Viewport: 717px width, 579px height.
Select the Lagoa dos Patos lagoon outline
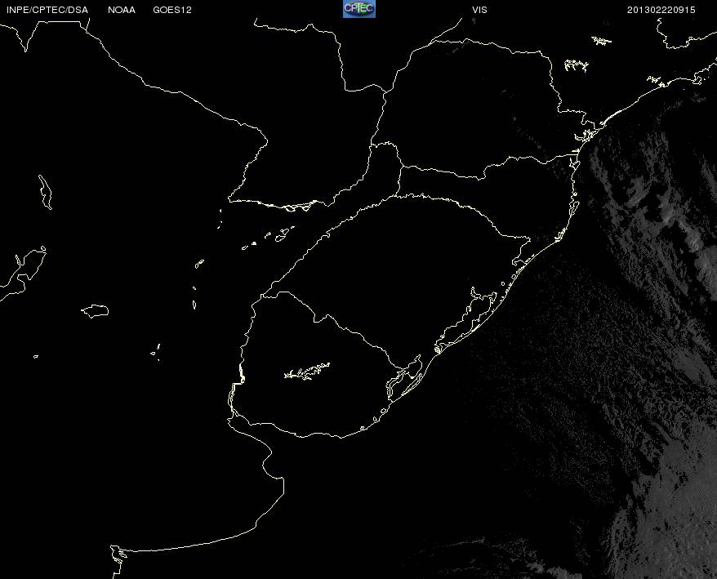[x=466, y=320]
